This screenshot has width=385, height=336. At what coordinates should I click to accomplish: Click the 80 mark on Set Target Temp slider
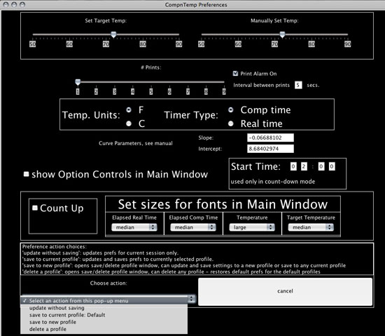pyautogui.click(x=143, y=44)
